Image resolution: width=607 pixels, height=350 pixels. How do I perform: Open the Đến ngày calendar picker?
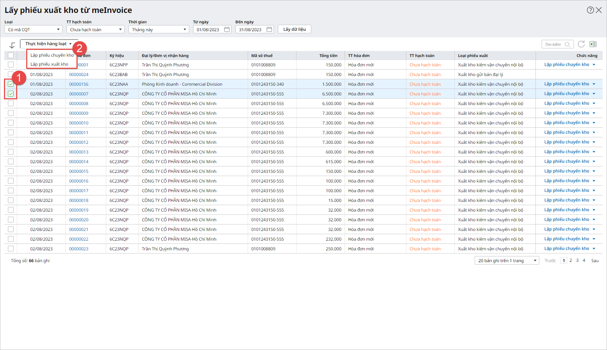[269, 29]
